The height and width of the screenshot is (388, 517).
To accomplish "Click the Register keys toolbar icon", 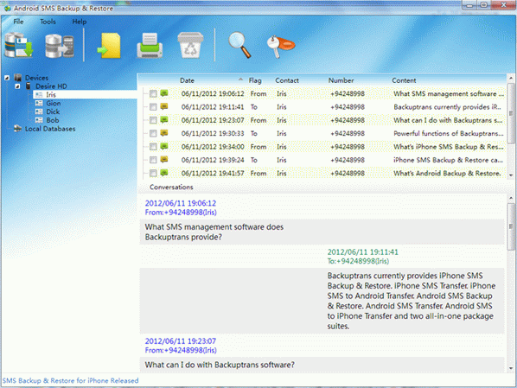I will click(x=280, y=46).
